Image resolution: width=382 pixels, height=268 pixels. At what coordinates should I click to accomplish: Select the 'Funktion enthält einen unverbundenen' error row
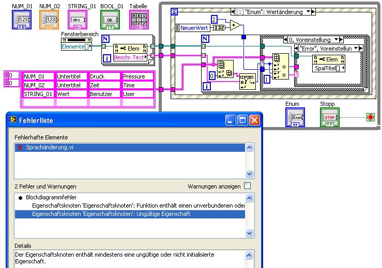coord(130,206)
